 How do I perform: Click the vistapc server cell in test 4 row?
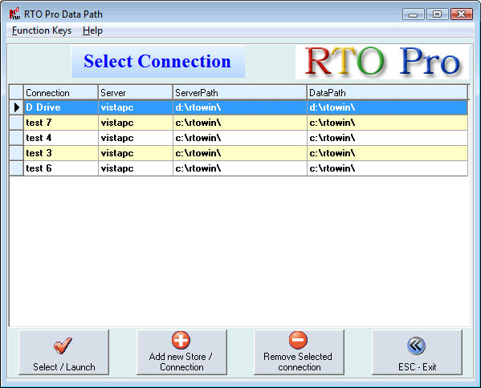(x=135, y=138)
